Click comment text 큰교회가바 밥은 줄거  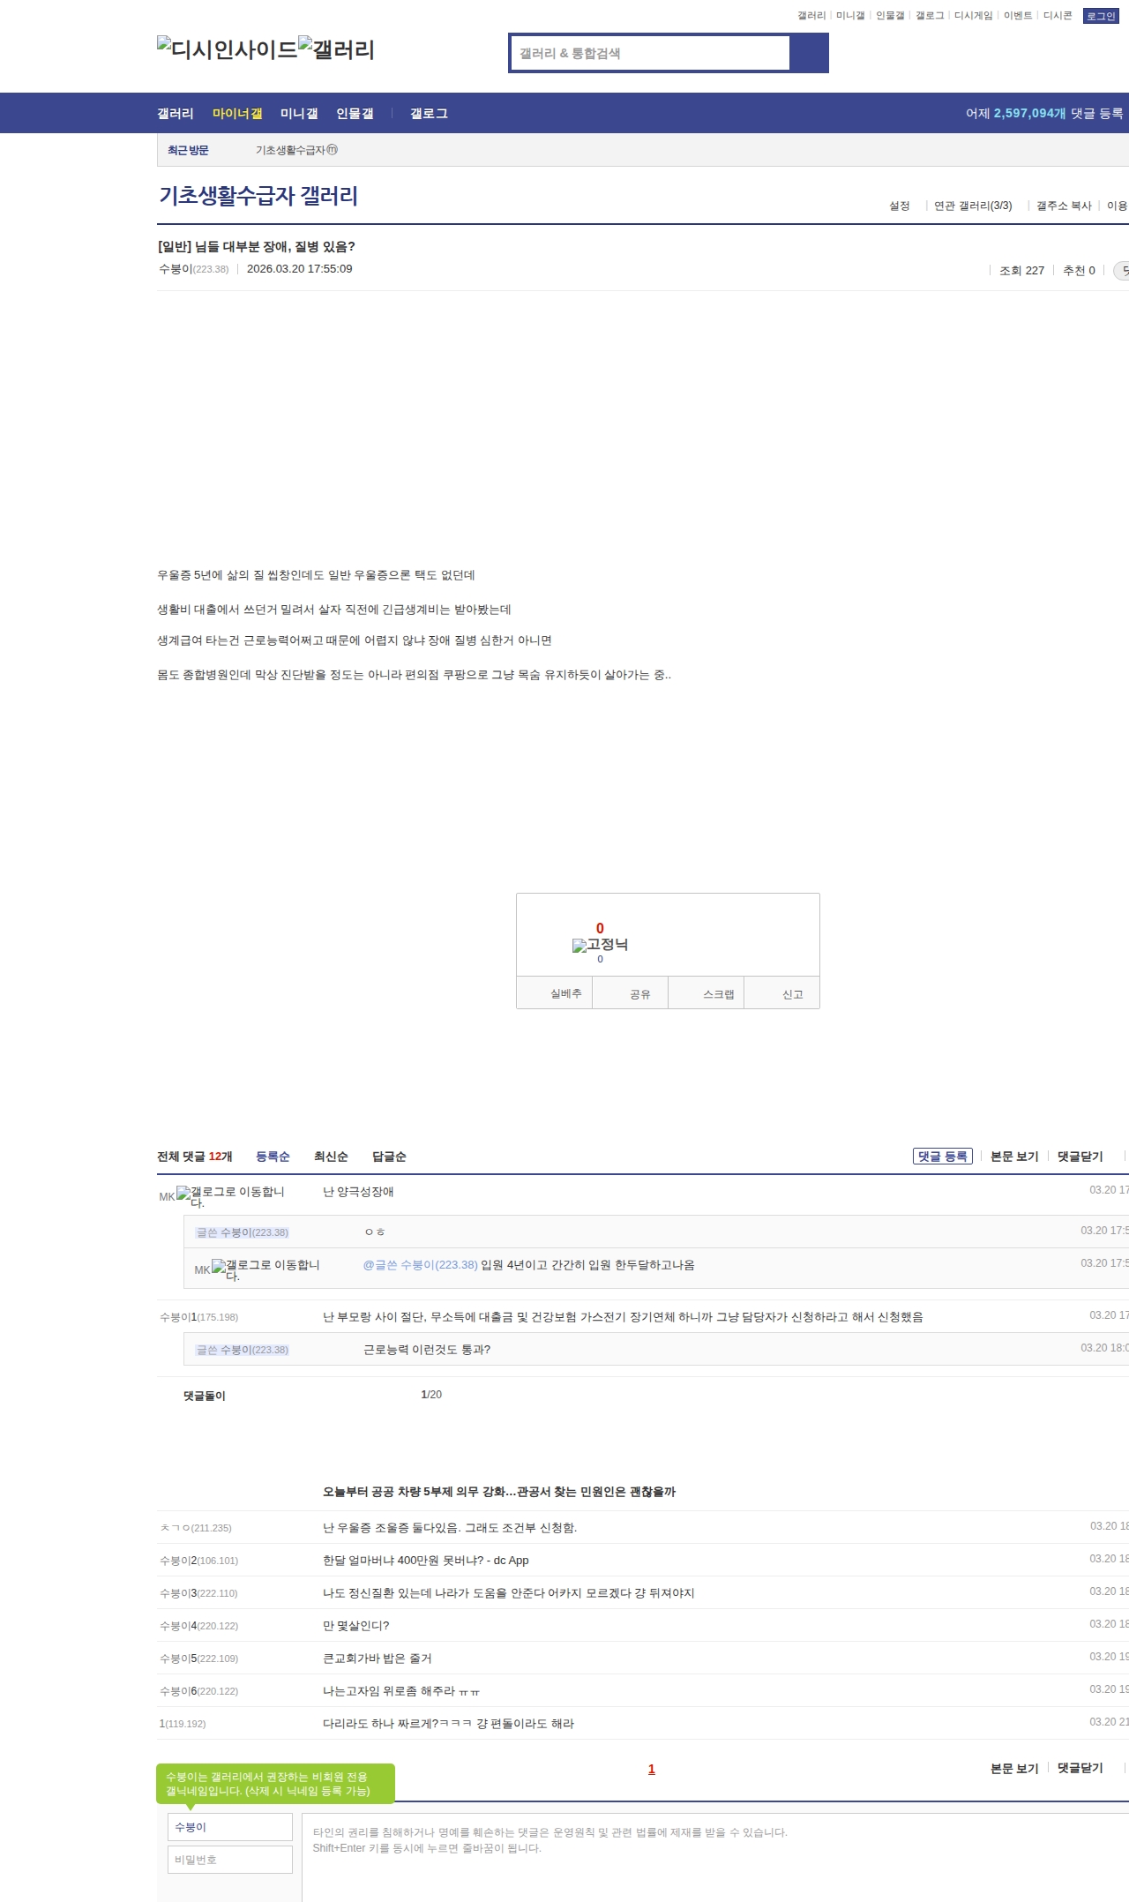tap(378, 1659)
